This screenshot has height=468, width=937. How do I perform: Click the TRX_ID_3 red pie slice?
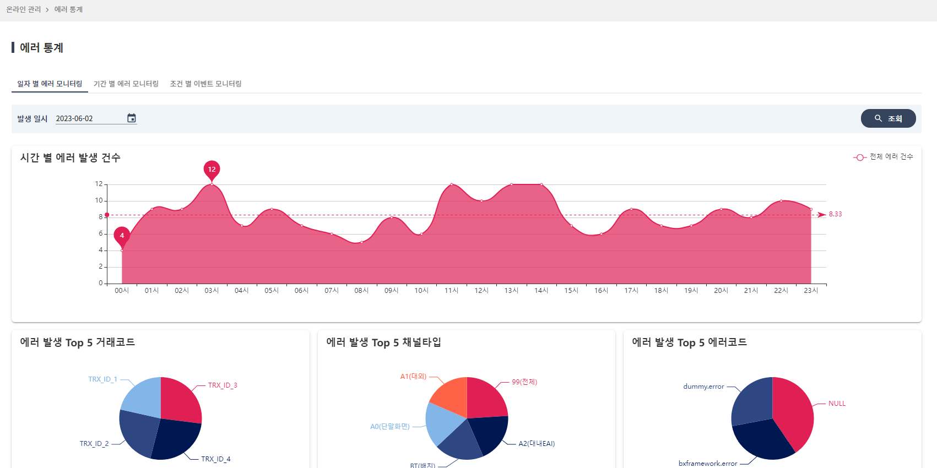(179, 400)
